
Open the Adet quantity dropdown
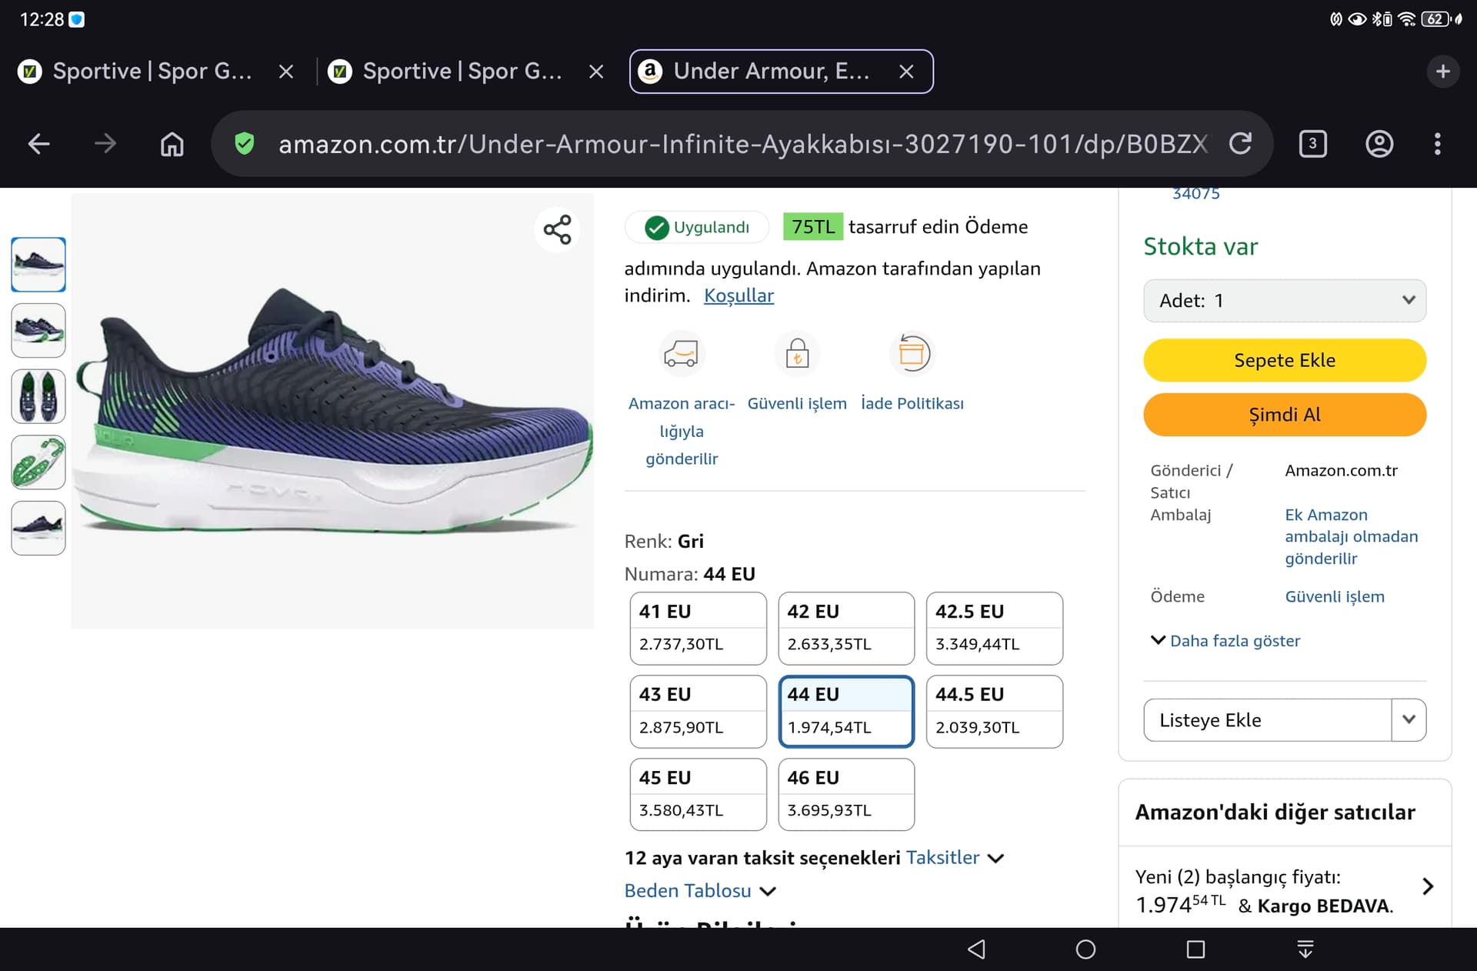(1284, 301)
